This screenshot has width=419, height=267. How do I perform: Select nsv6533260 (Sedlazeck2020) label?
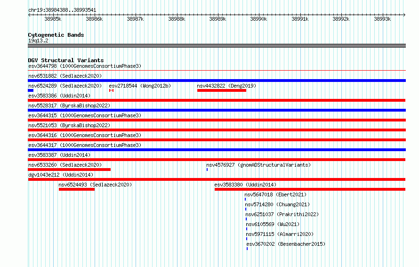tap(65, 165)
